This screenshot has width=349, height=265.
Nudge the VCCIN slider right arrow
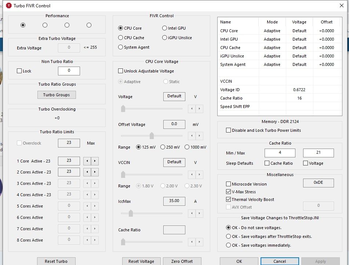(x=199, y=175)
